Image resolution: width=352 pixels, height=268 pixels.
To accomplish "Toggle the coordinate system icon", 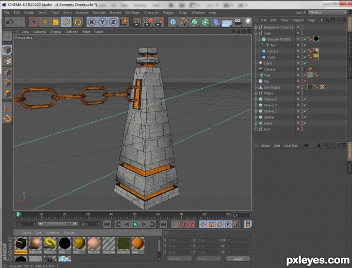I will [124, 22].
